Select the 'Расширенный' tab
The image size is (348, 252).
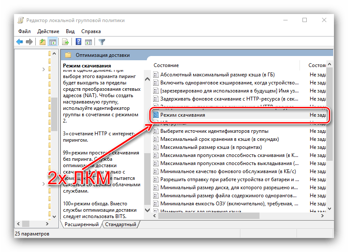coord(81,224)
